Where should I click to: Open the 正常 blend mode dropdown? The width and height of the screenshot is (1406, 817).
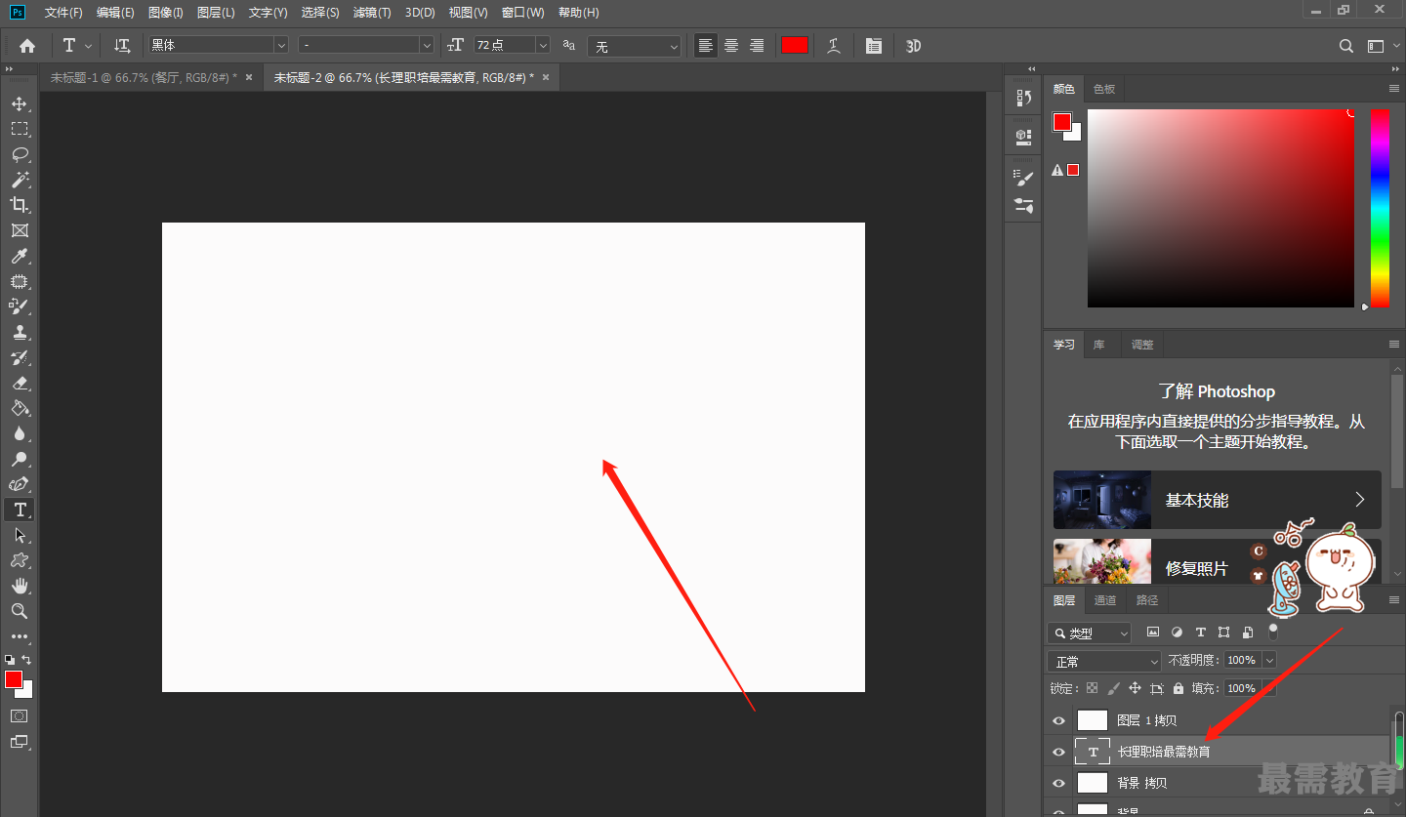click(x=1104, y=661)
